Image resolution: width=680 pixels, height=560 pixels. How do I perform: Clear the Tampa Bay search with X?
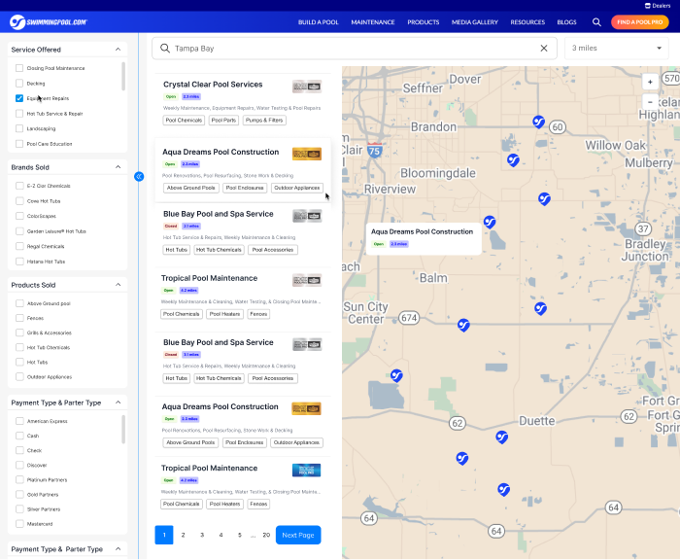544,49
